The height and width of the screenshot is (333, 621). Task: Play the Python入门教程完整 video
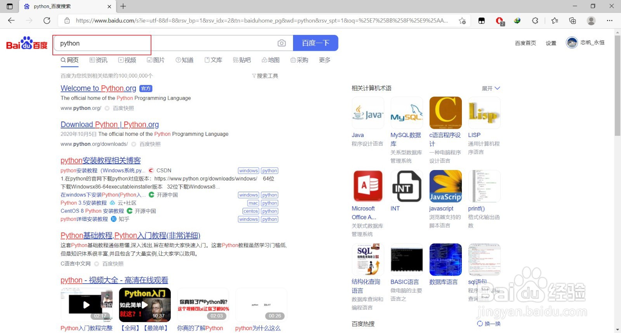pos(87,305)
